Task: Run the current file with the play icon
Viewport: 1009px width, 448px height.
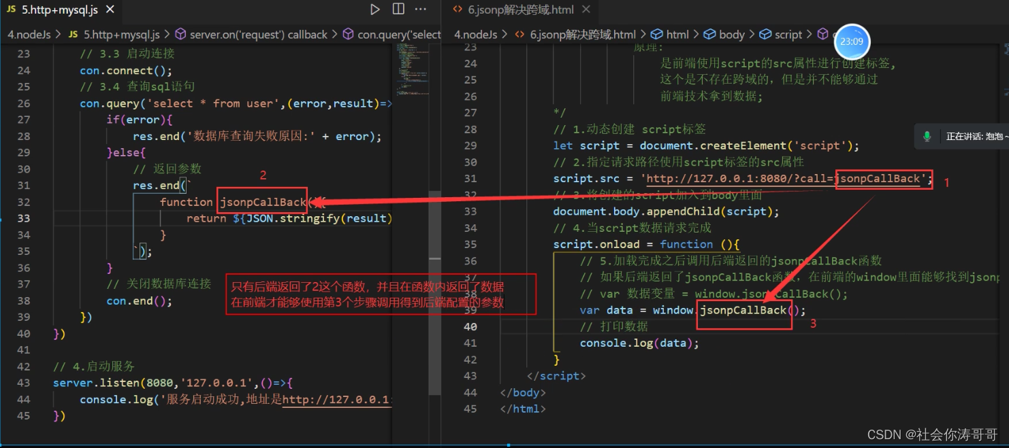Action: pos(375,10)
